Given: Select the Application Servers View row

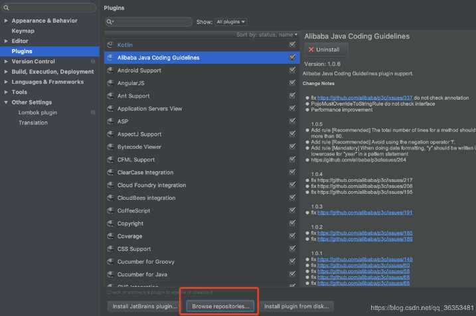Looking at the screenshot, I should (x=202, y=108).
